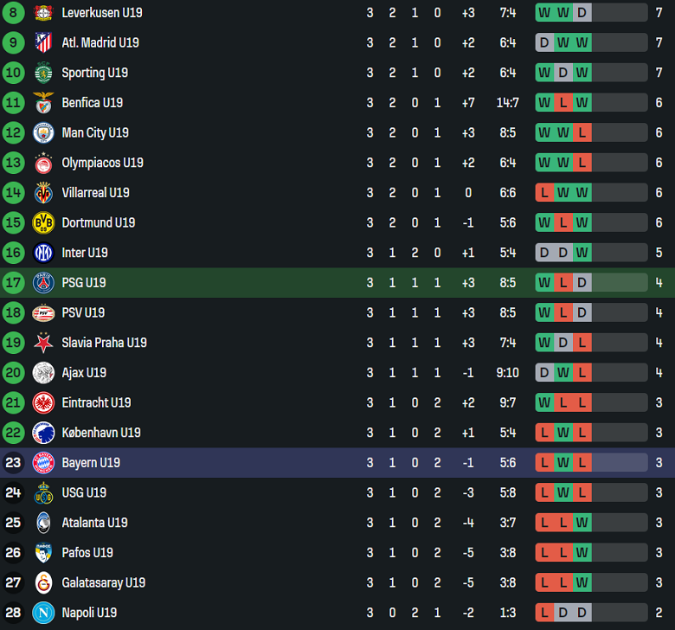The image size is (675, 630).
Task: Click the Atl. Madrid U19 club crest
Action: click(x=43, y=42)
